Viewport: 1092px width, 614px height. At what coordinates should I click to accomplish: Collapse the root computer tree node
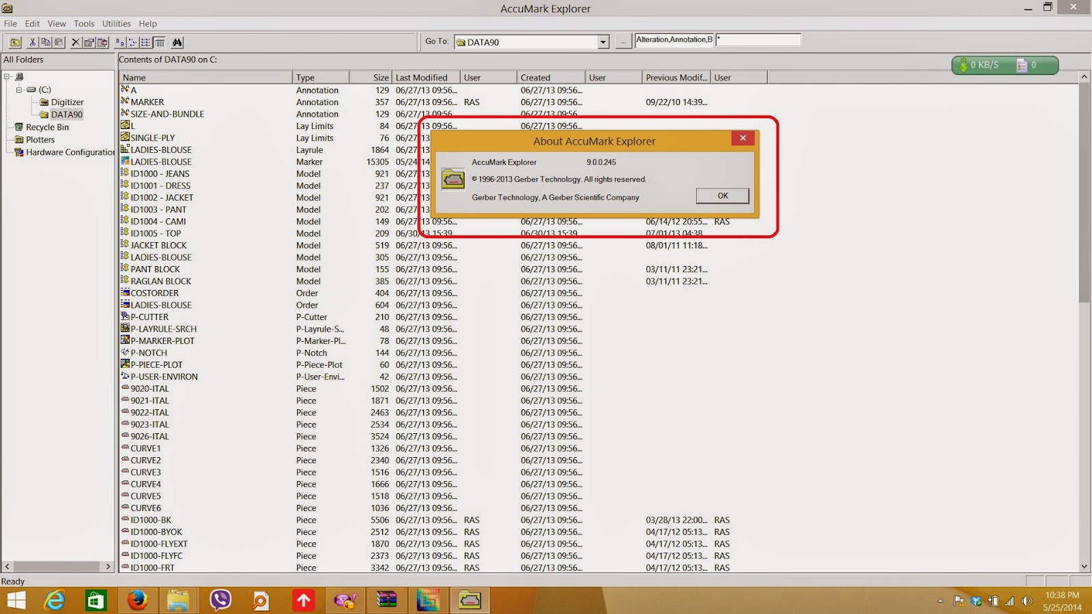[x=7, y=76]
